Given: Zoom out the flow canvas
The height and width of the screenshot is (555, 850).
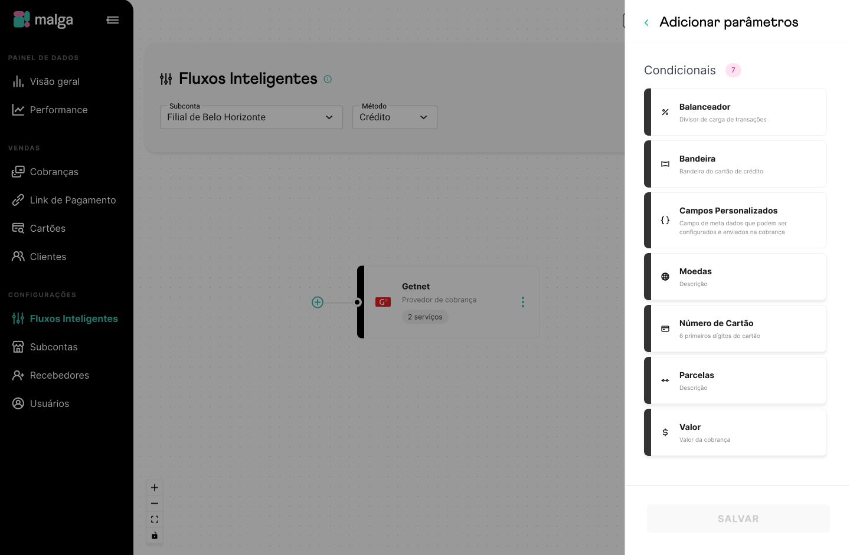Looking at the screenshot, I should pos(155,504).
